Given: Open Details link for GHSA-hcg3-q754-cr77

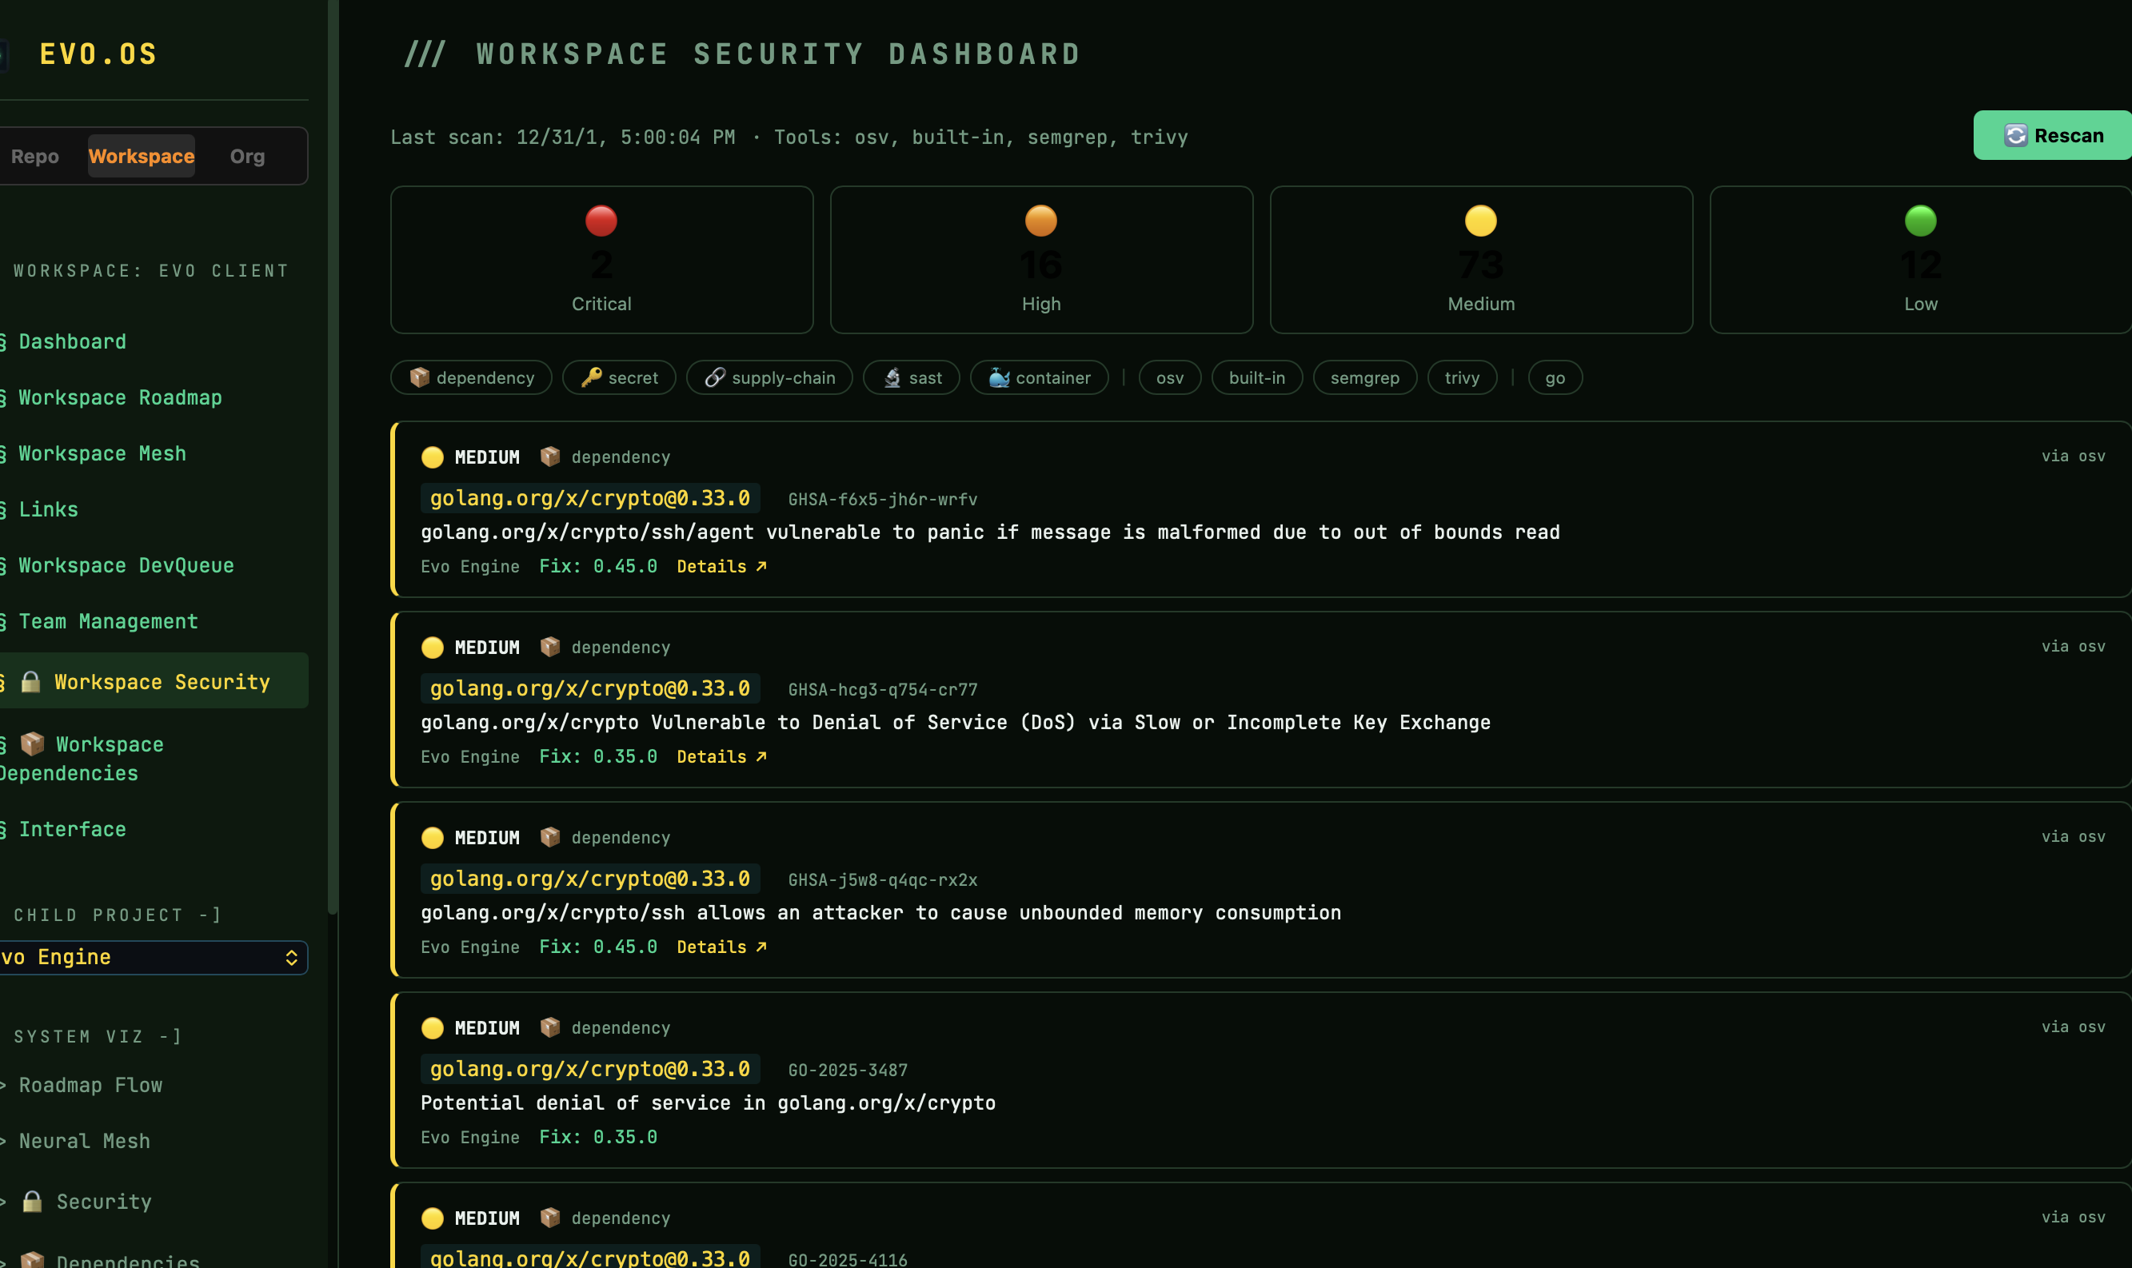Looking at the screenshot, I should [721, 757].
